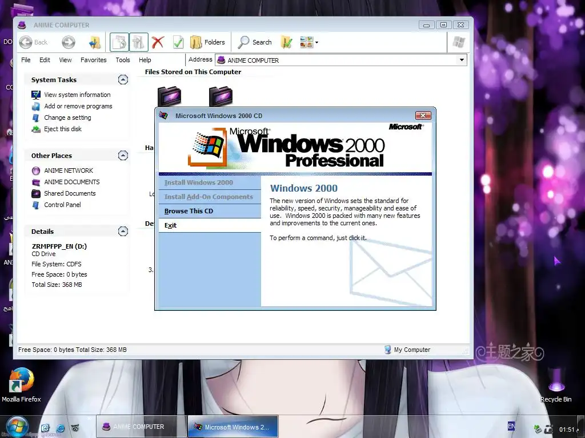
Task: Click Browse This CD
Action: (210, 211)
